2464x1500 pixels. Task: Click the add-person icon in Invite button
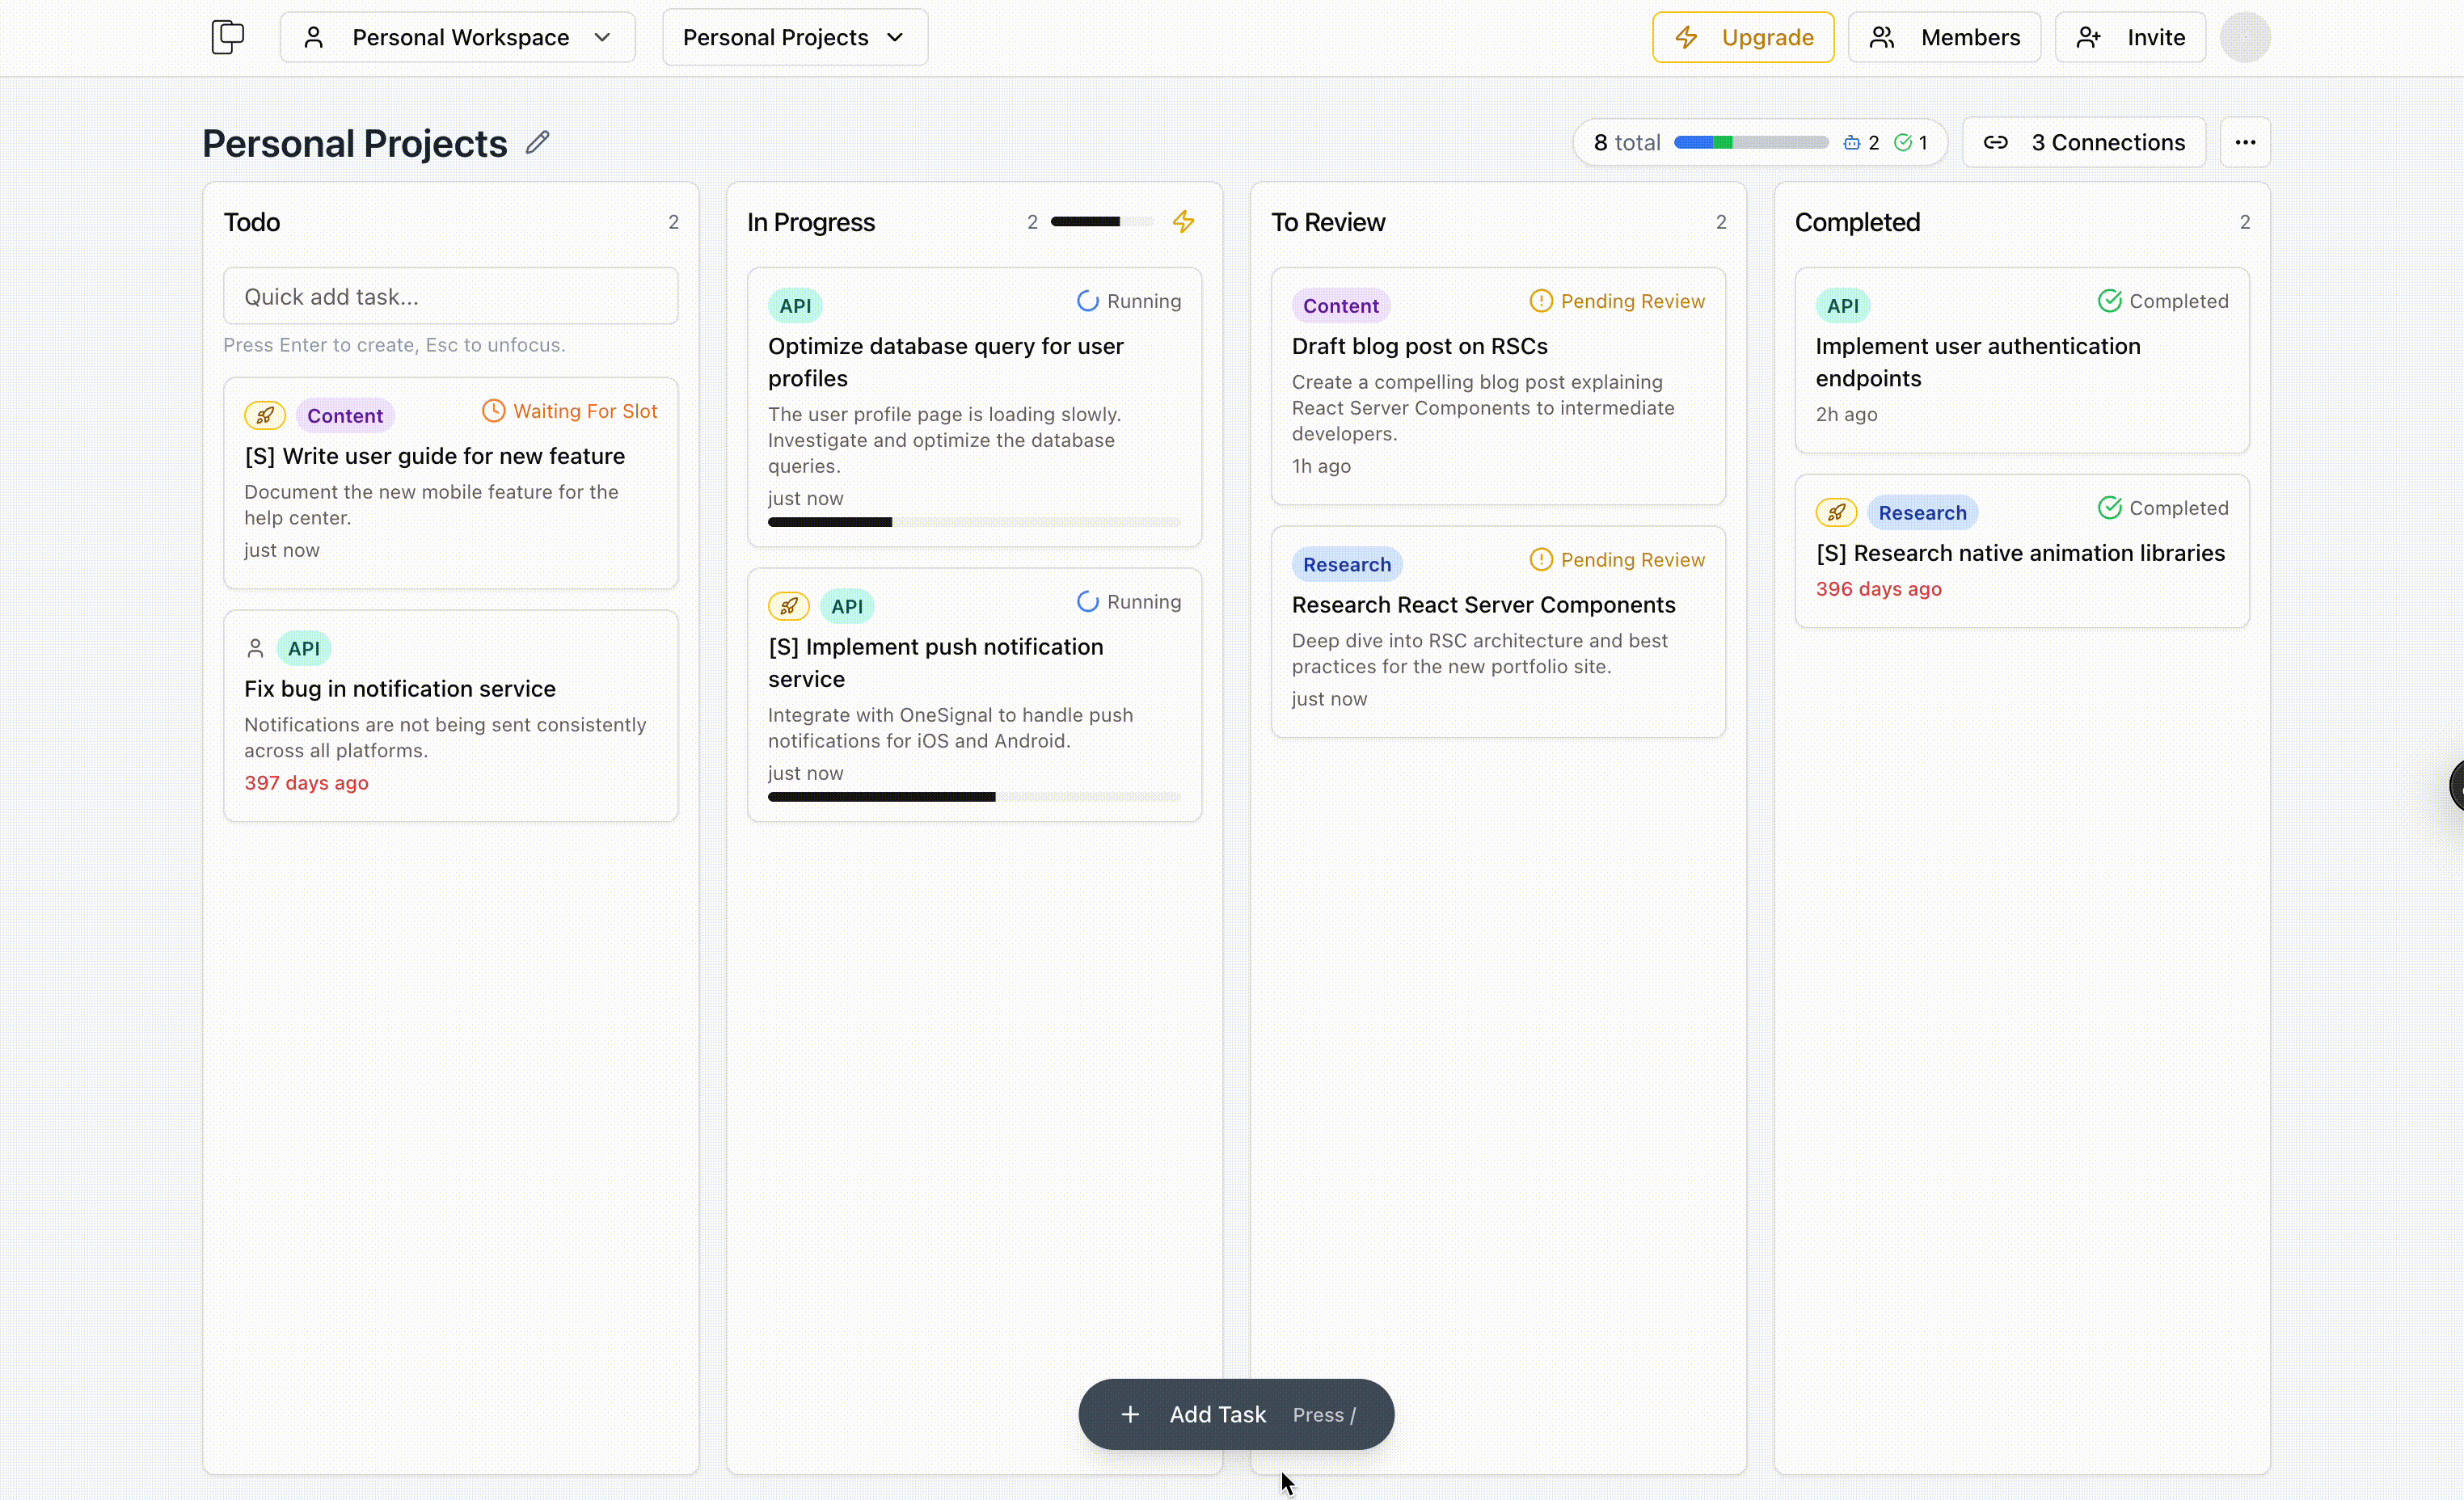point(2088,37)
